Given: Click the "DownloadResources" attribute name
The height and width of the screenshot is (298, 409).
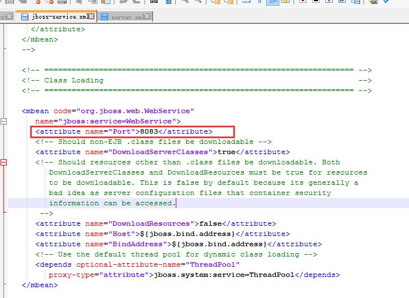Looking at the screenshot, I should click(x=151, y=223).
